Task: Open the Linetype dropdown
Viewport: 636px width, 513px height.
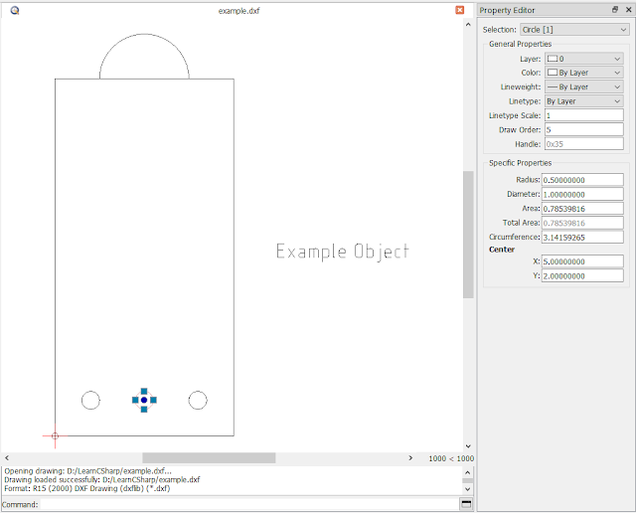Action: (x=583, y=101)
